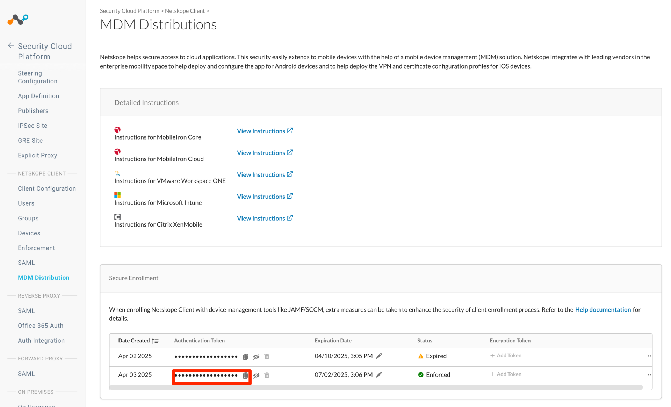
Task: Click the Microsoft Intune icon
Action: click(x=117, y=195)
